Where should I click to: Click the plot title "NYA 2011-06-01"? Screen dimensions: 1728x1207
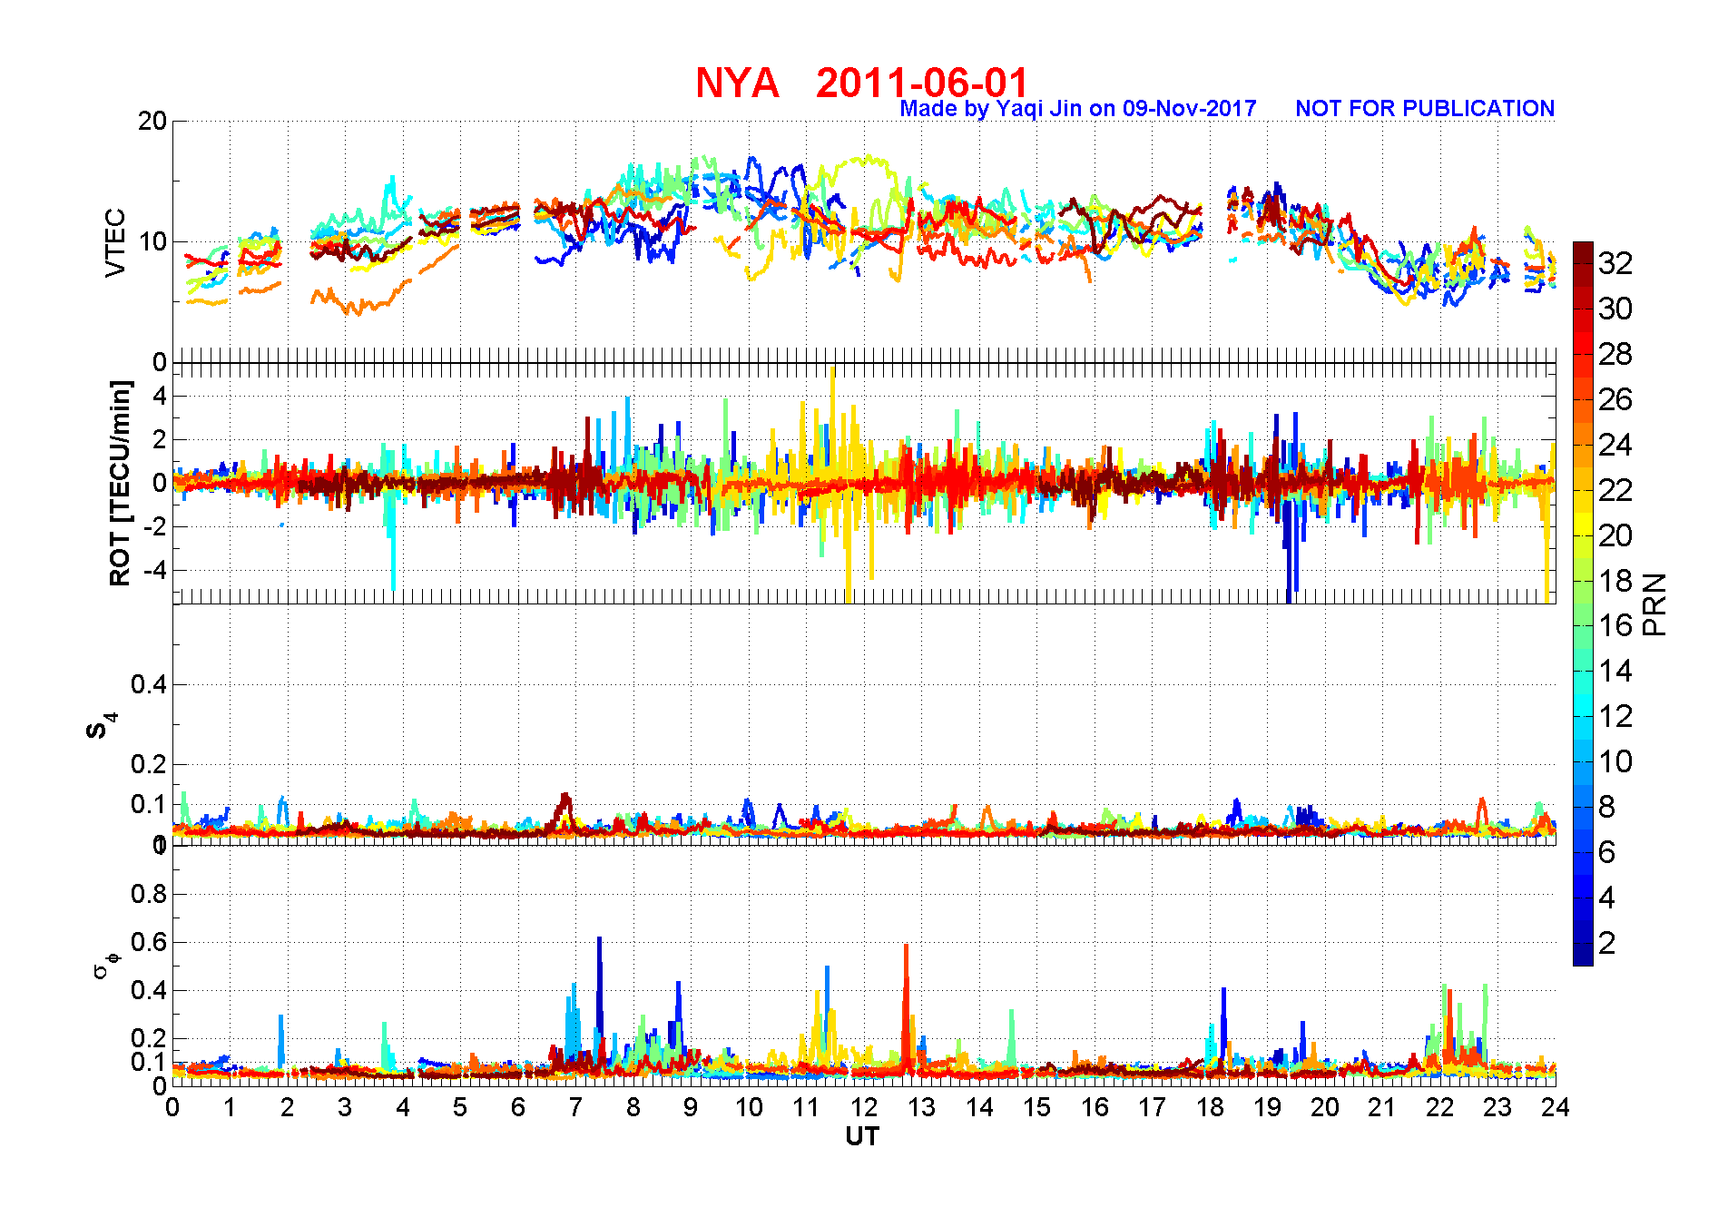[x=862, y=83]
